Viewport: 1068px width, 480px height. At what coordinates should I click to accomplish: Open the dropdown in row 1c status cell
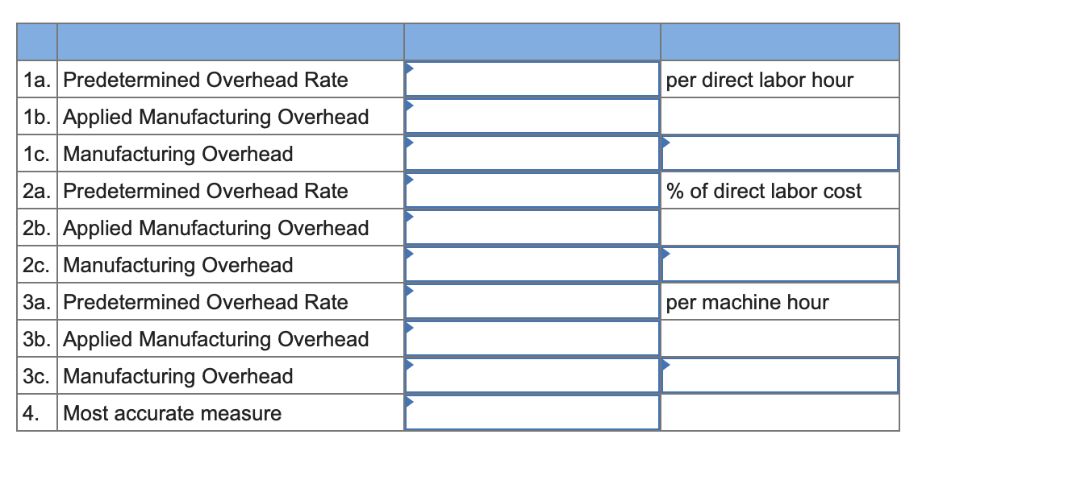pos(665,140)
